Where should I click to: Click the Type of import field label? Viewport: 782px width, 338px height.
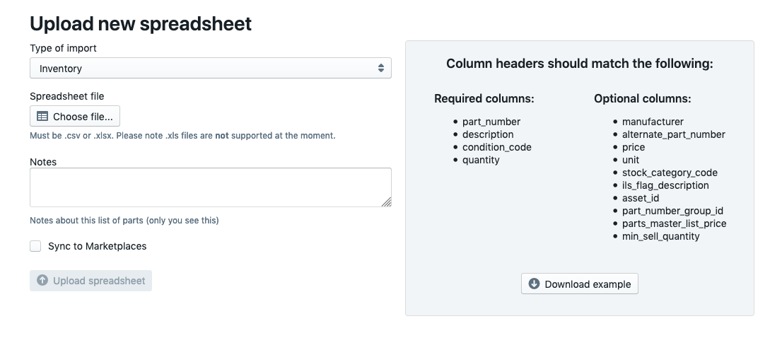[x=63, y=48]
